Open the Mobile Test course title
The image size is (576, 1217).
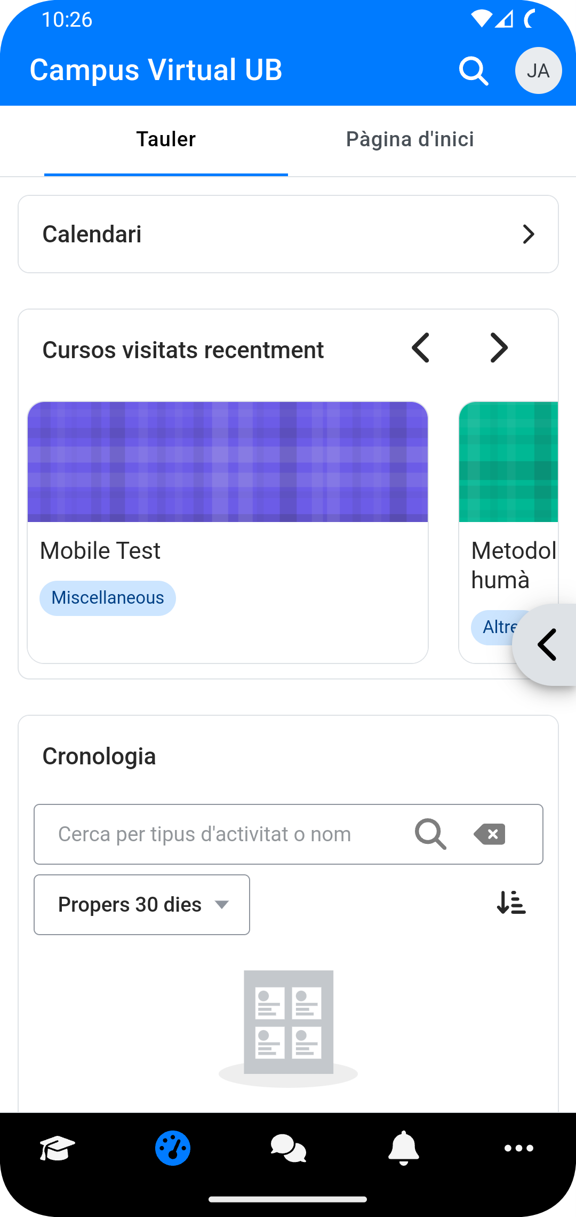(x=100, y=551)
